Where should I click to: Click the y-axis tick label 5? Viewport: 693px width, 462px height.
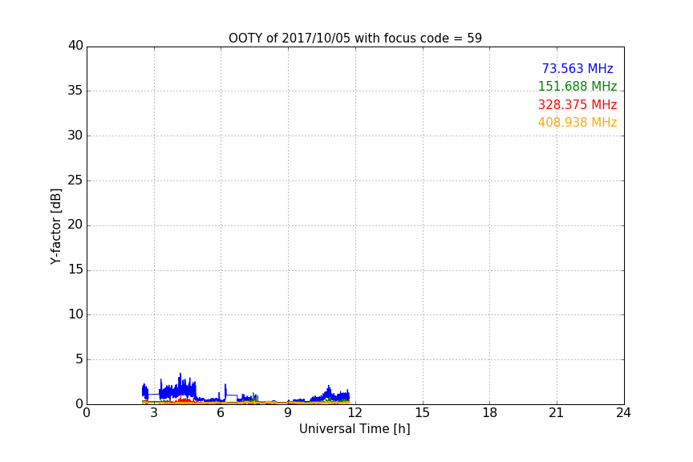click(79, 359)
